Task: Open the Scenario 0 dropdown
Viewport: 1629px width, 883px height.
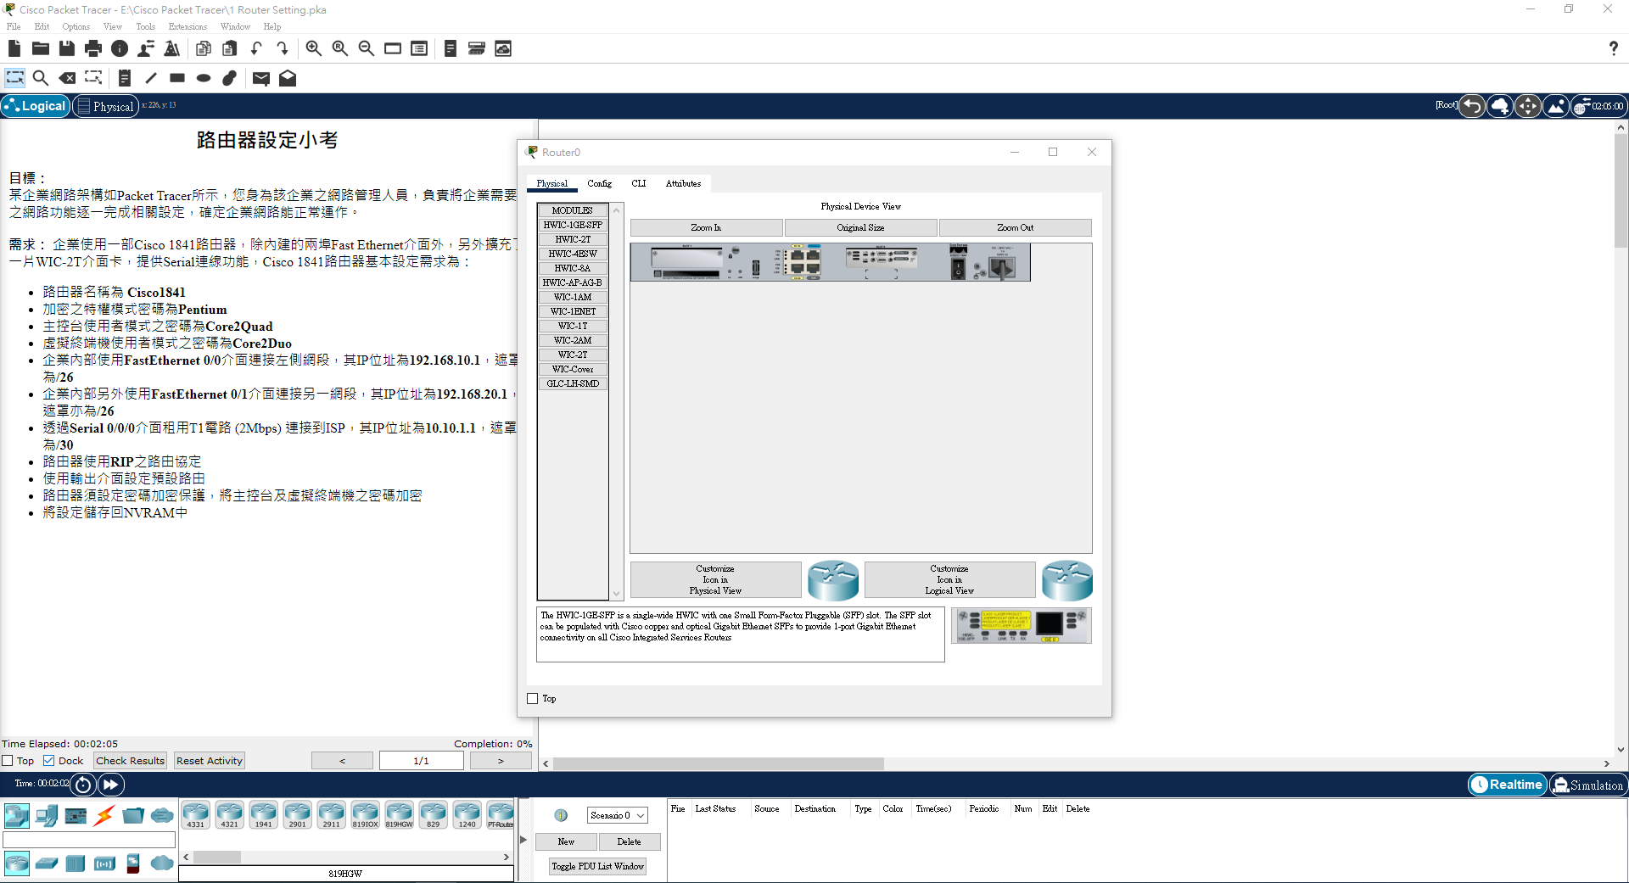Action: (x=618, y=815)
